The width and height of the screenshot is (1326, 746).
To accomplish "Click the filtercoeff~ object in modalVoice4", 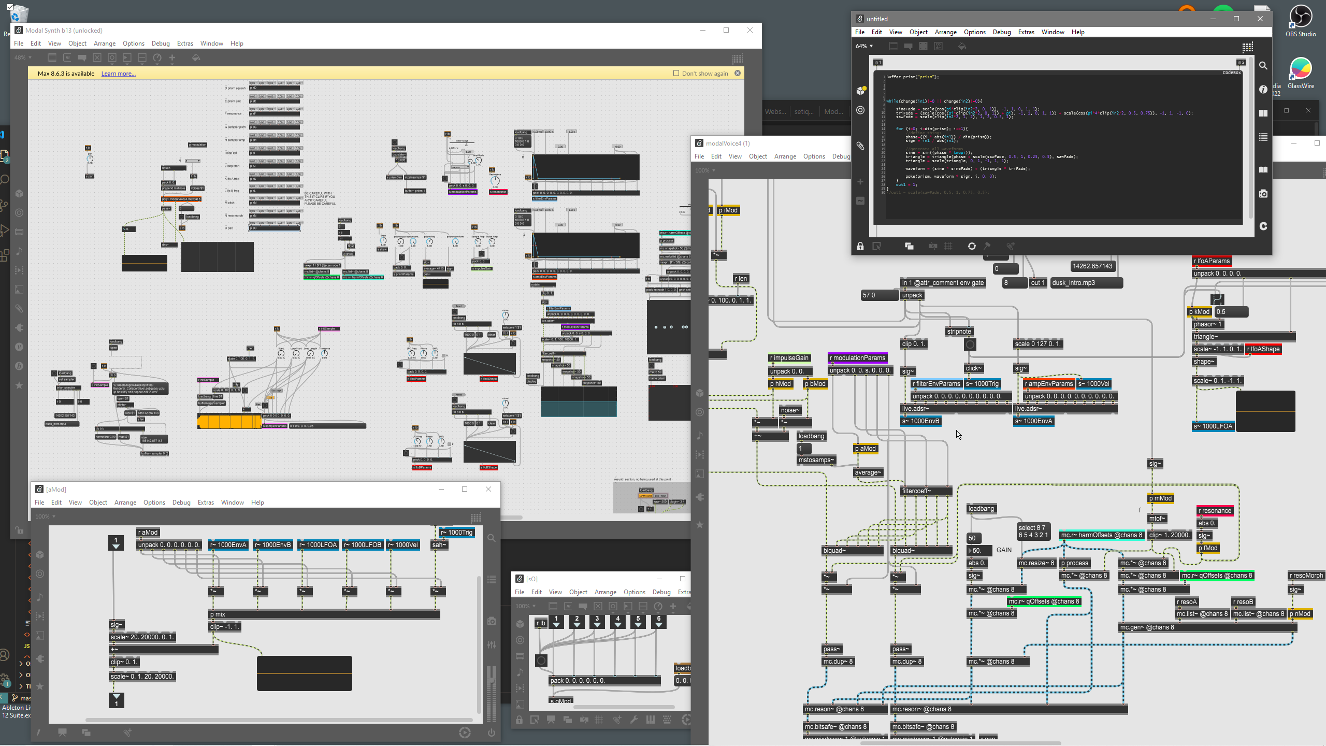I will [926, 491].
